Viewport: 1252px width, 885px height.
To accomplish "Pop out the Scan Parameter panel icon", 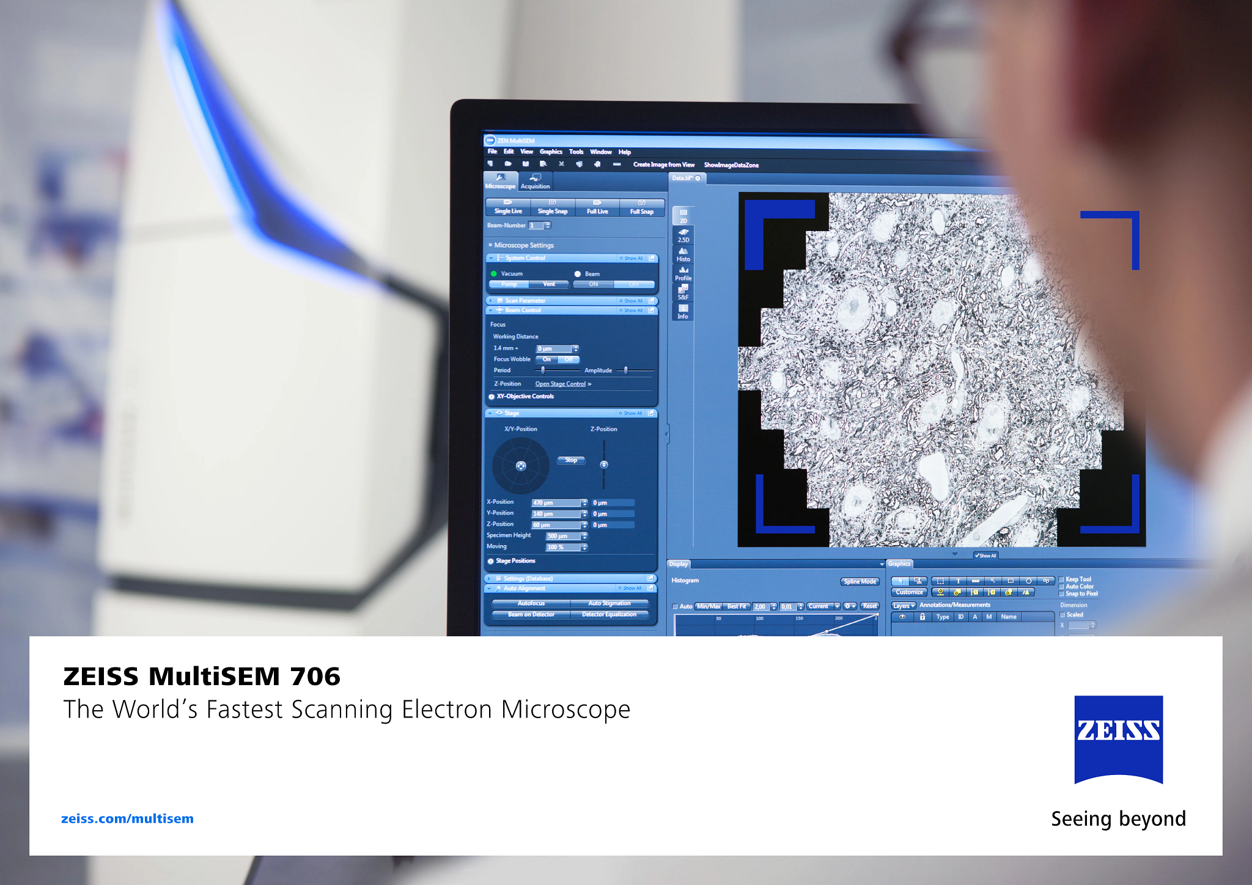I will 652,301.
